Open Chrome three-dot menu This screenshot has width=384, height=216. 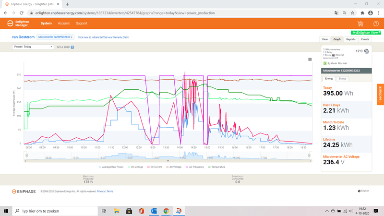click(378, 13)
